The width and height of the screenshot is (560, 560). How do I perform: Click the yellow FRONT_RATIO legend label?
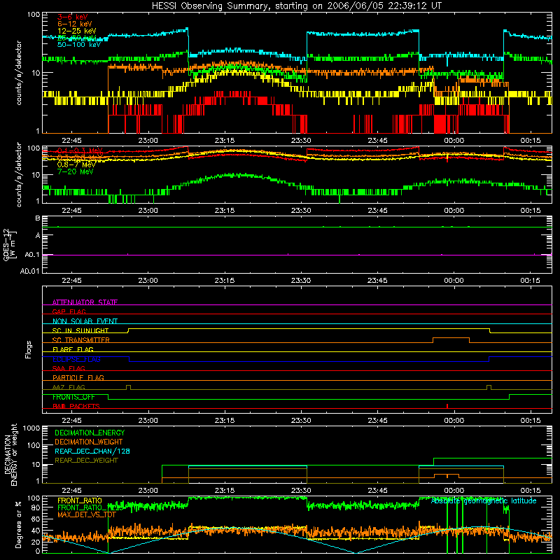(x=80, y=500)
